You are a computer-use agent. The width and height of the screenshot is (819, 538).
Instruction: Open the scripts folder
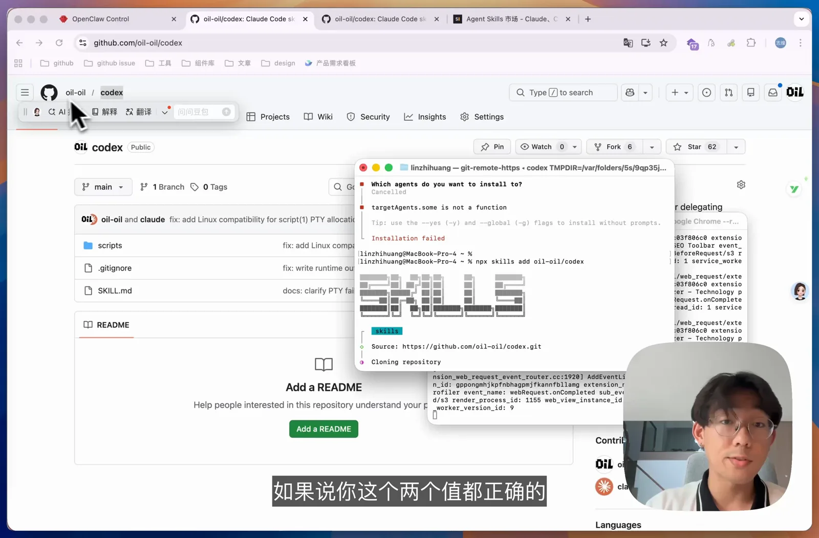pyautogui.click(x=110, y=245)
